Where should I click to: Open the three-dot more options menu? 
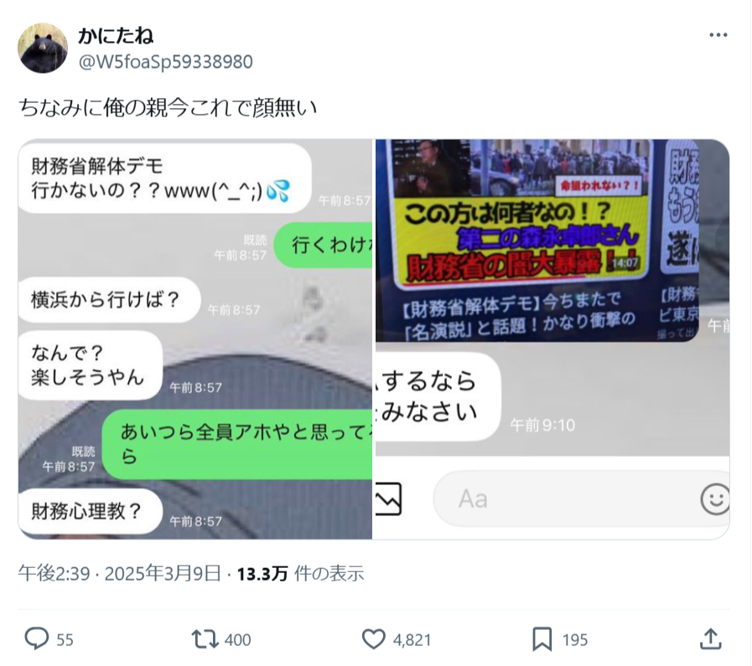point(718,35)
